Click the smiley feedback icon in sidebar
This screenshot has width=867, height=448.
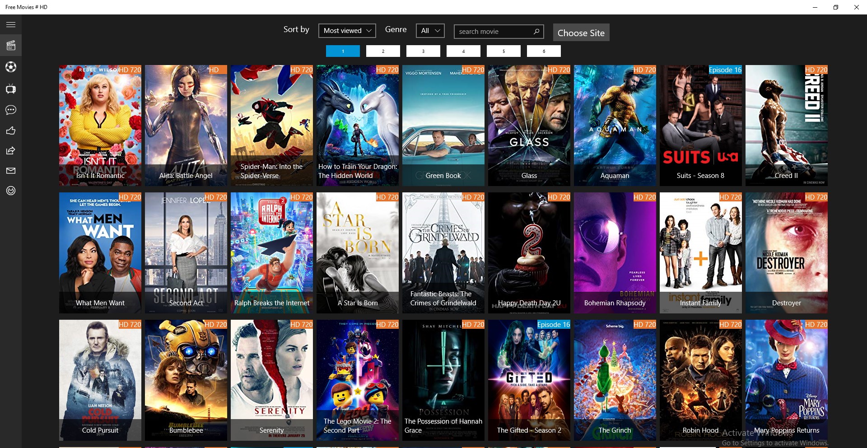(x=10, y=190)
